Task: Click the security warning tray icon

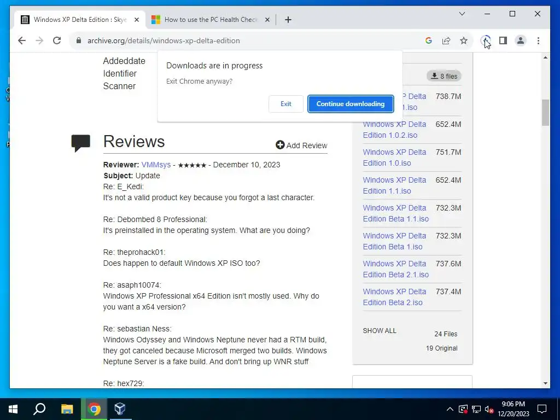Action: 463,409
